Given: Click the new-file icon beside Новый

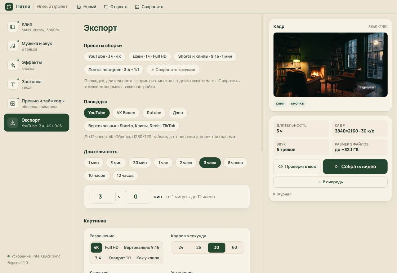Looking at the screenshot, I should coord(79,7).
